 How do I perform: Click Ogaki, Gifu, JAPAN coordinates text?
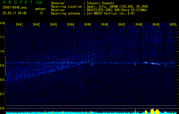tap(118, 7)
